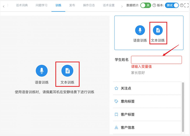Expand the 客户信息 section
The width and height of the screenshot is (190, 136).
coord(147,128)
